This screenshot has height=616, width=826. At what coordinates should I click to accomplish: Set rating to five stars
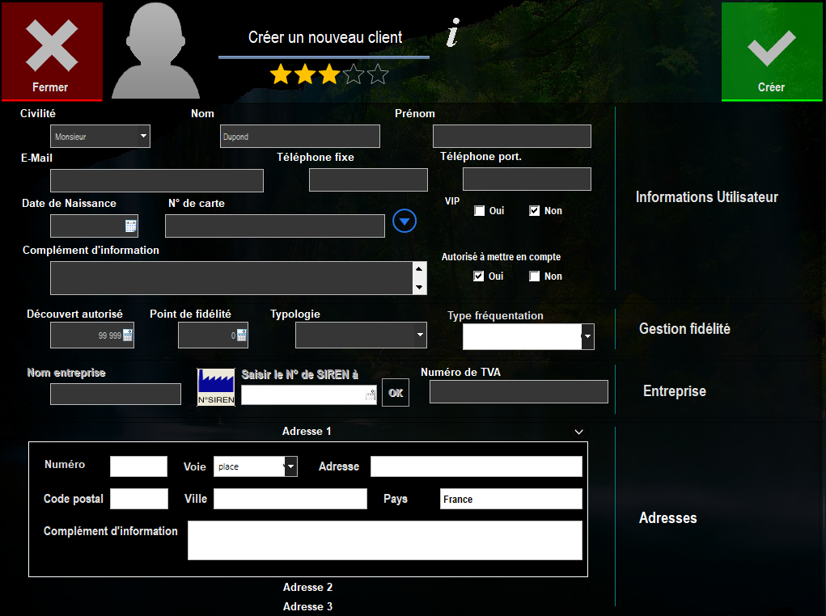click(378, 74)
